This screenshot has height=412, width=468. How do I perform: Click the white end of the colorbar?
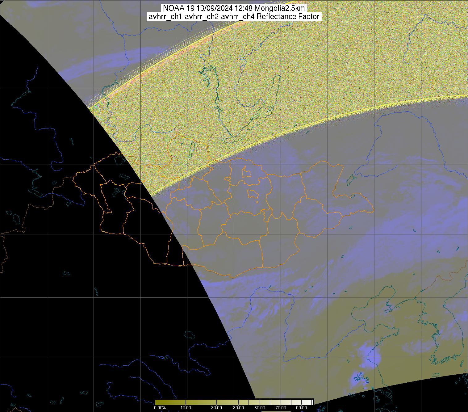point(312,402)
